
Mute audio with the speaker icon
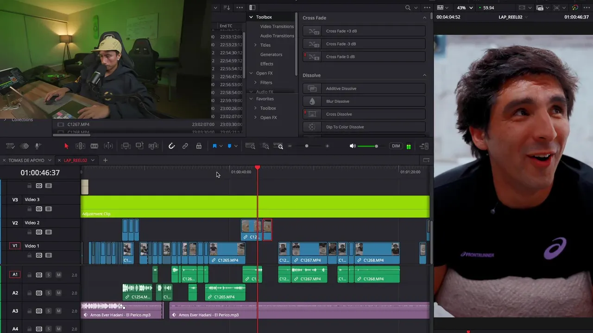pyautogui.click(x=353, y=146)
